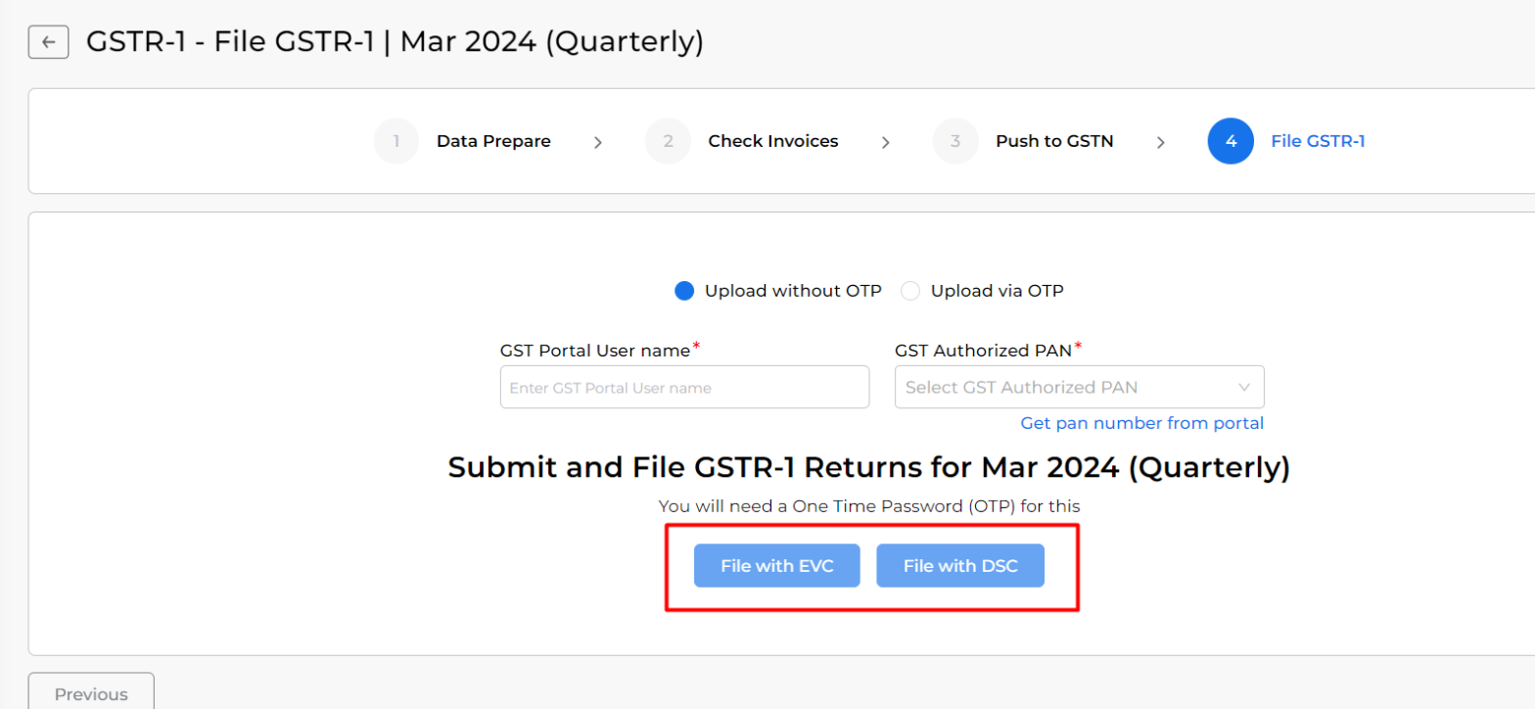1535x709 pixels.
Task: Switch filing mode to Upload via OTP
Action: (x=910, y=290)
